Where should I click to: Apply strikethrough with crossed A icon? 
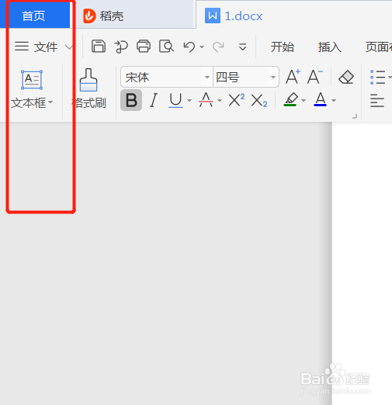tap(206, 100)
